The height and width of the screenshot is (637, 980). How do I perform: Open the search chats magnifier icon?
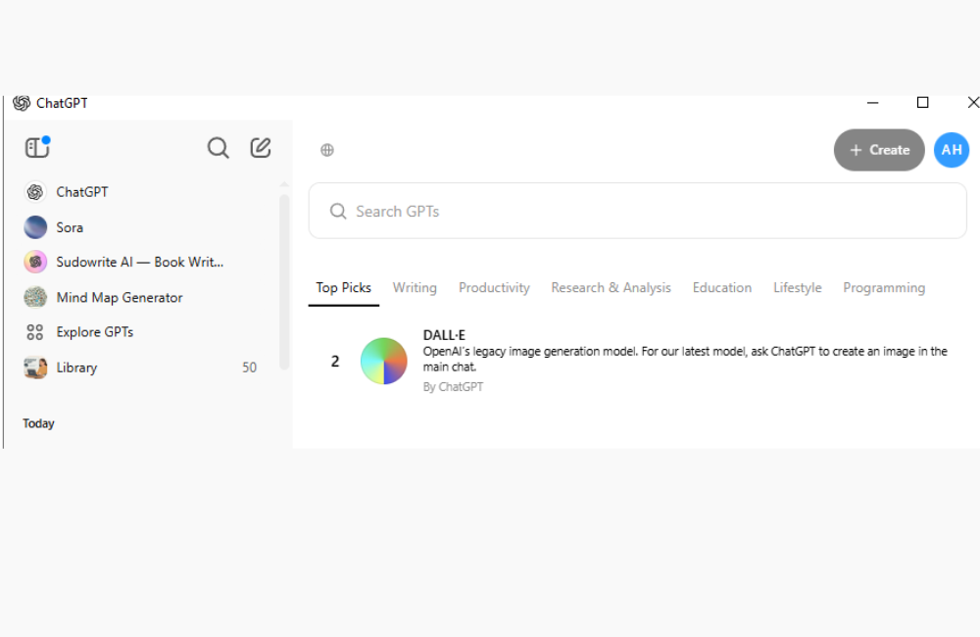[x=219, y=148]
